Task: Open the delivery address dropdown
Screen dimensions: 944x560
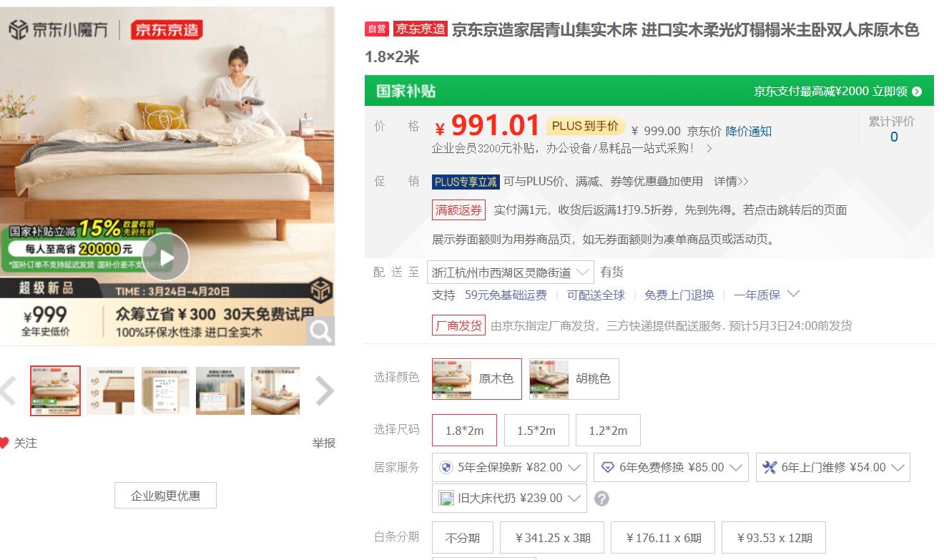Action: (x=511, y=272)
